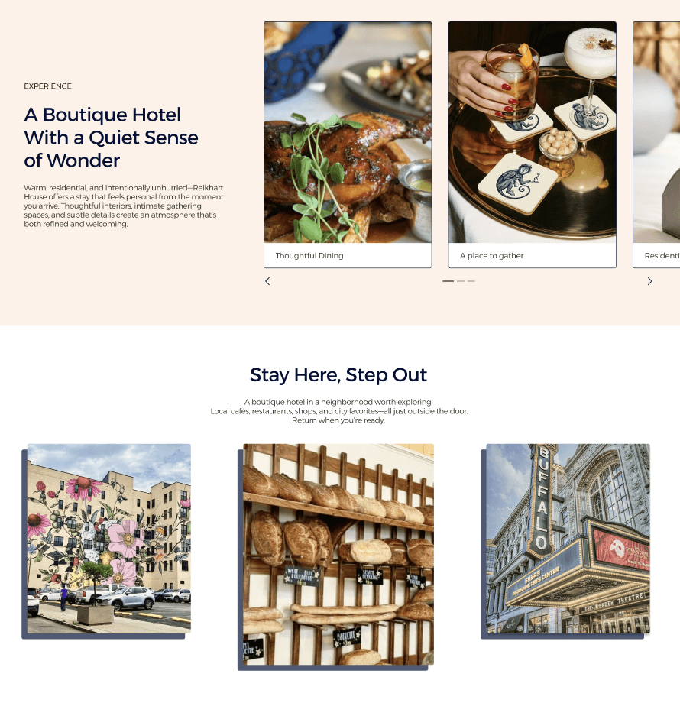Select the partially visible Residential card image
Screen dimensions: 680x703
(656, 132)
